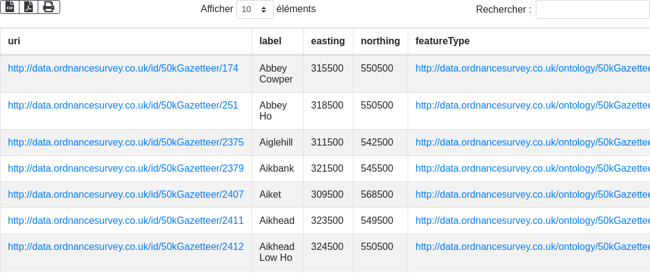Open the 50kGazetteer/2411 uri link
Viewport: 650px width, 273px height.
click(x=126, y=221)
